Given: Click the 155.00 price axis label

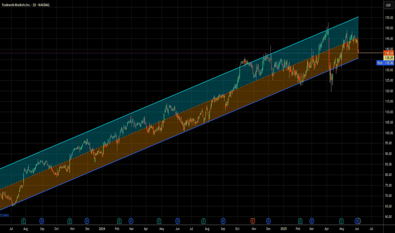Looking at the screenshot, I should [389, 18].
